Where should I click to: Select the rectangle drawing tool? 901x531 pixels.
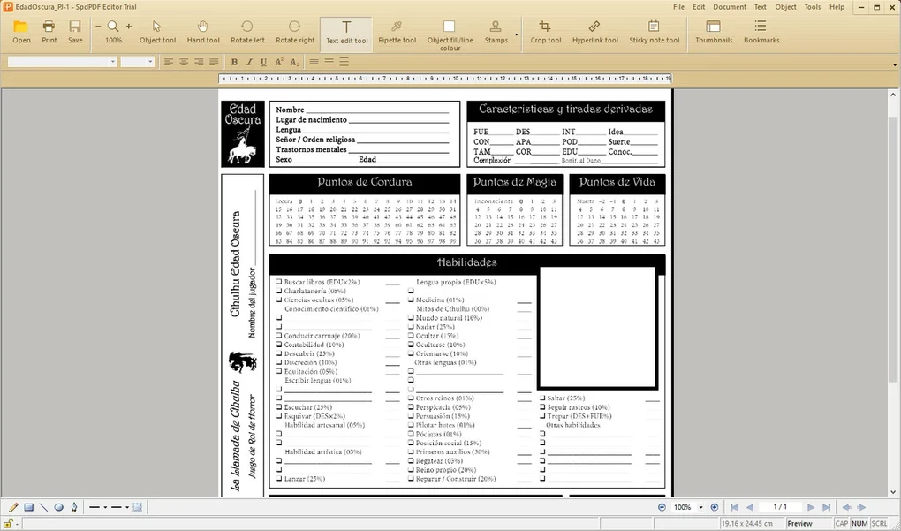click(28, 507)
